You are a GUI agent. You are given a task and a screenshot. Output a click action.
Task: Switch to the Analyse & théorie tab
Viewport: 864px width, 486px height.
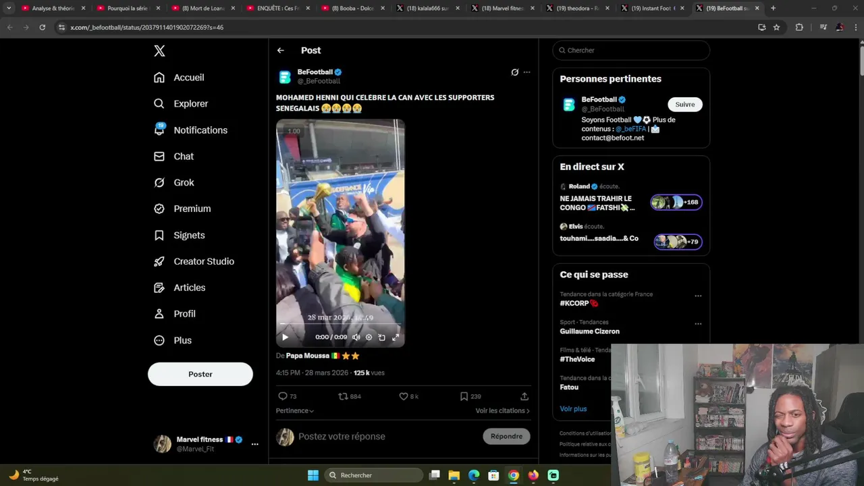pyautogui.click(x=53, y=8)
